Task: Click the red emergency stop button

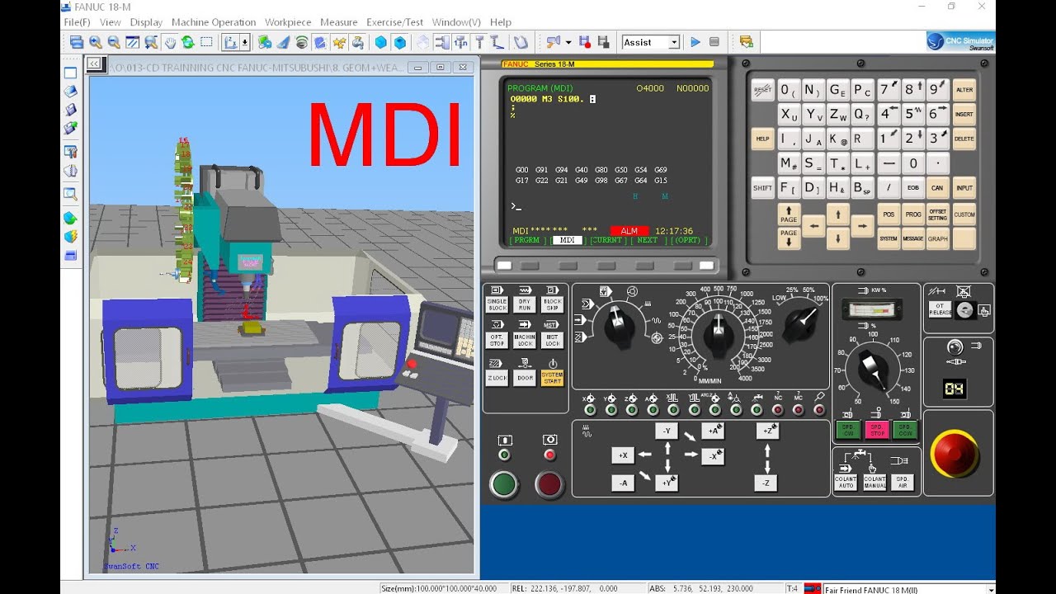Action: click(x=955, y=454)
